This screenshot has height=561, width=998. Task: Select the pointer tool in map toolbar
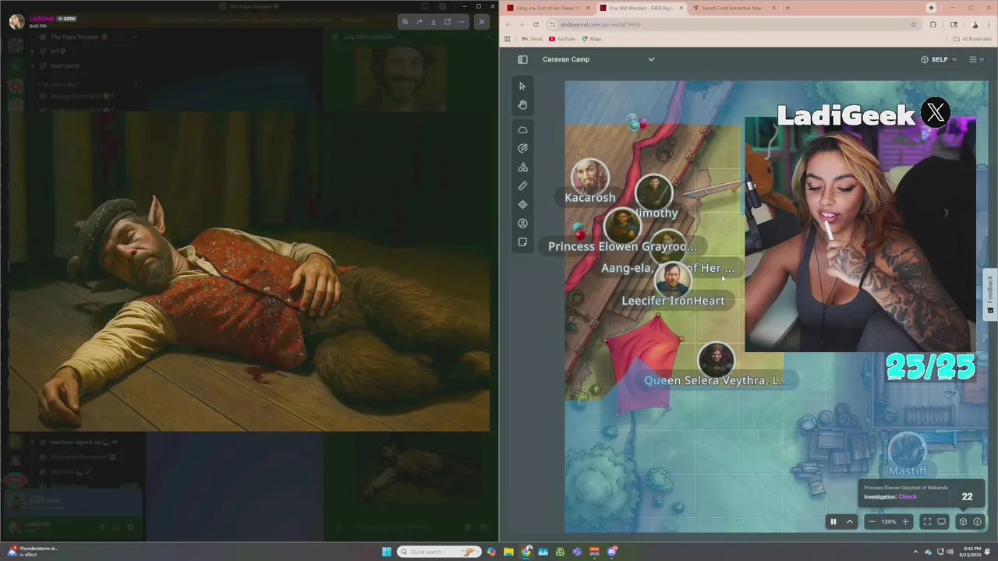522,86
